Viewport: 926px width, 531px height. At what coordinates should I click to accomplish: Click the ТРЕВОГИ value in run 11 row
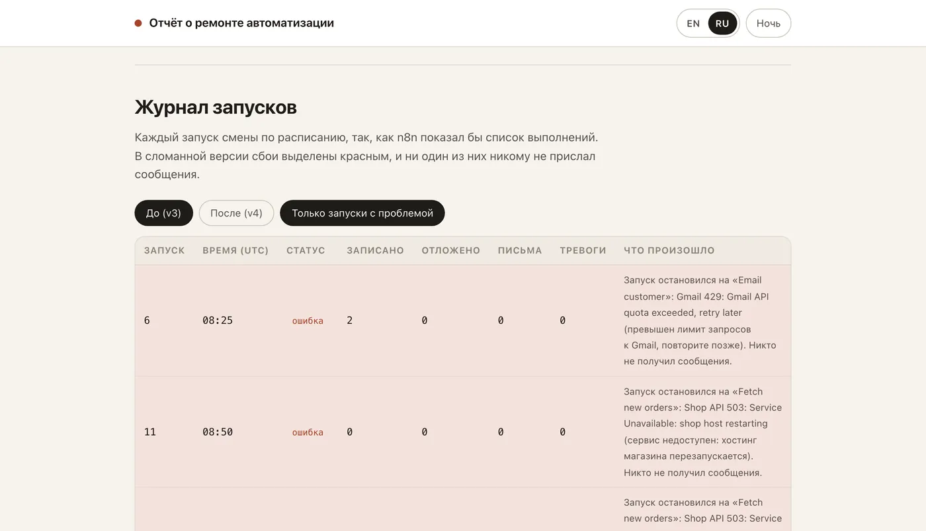tap(563, 432)
